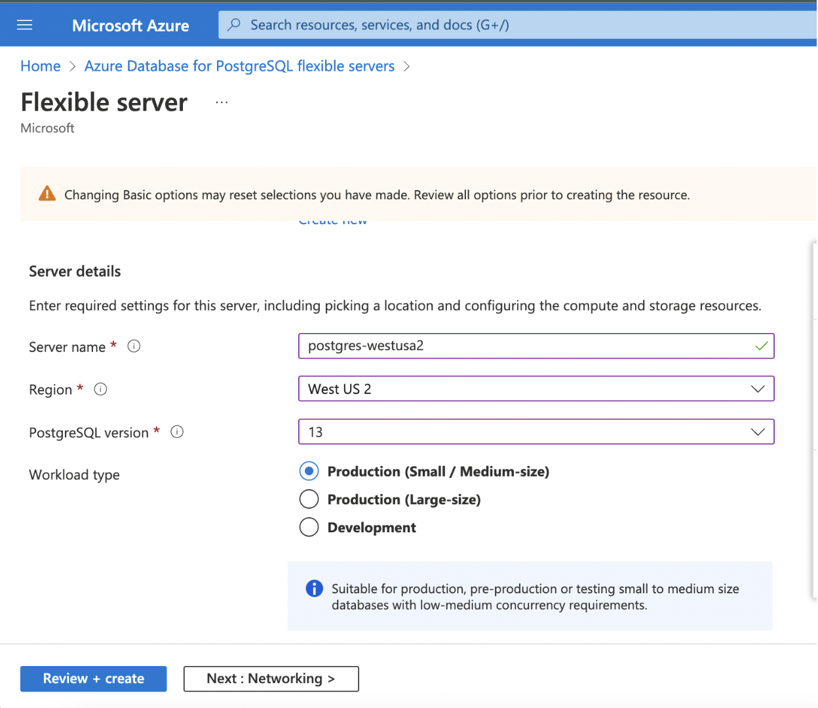Viewport: 818px width, 708px height.
Task: Focus the search resources, services, and docs box
Action: tap(518, 25)
